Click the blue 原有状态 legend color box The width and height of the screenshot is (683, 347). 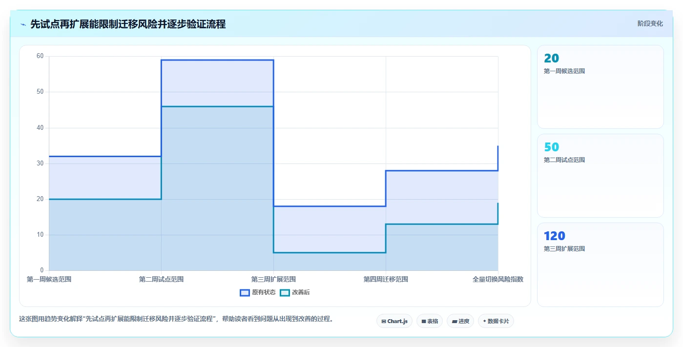tap(245, 292)
